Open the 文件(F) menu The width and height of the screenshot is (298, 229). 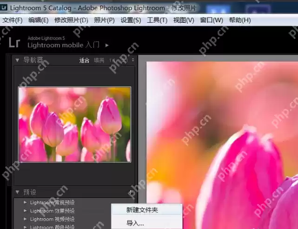click(13, 20)
